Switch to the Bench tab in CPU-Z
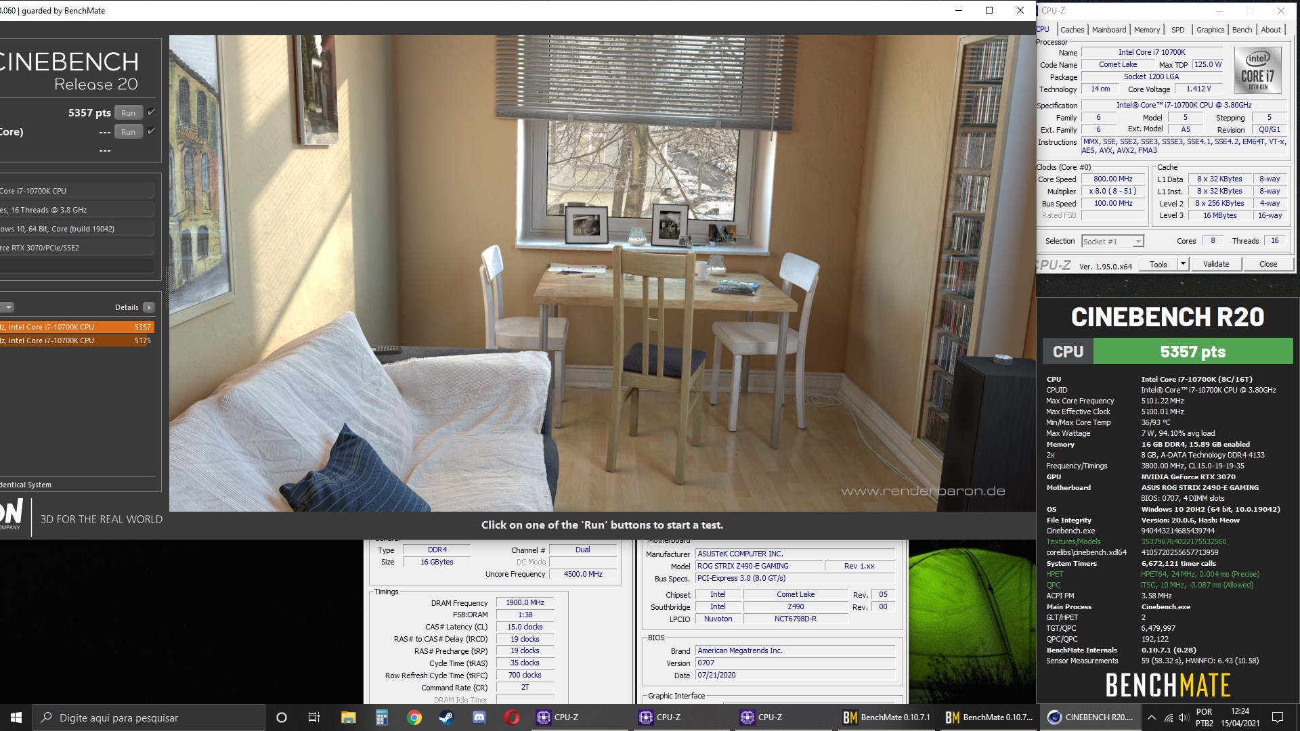The height and width of the screenshot is (731, 1300). coord(1242,30)
